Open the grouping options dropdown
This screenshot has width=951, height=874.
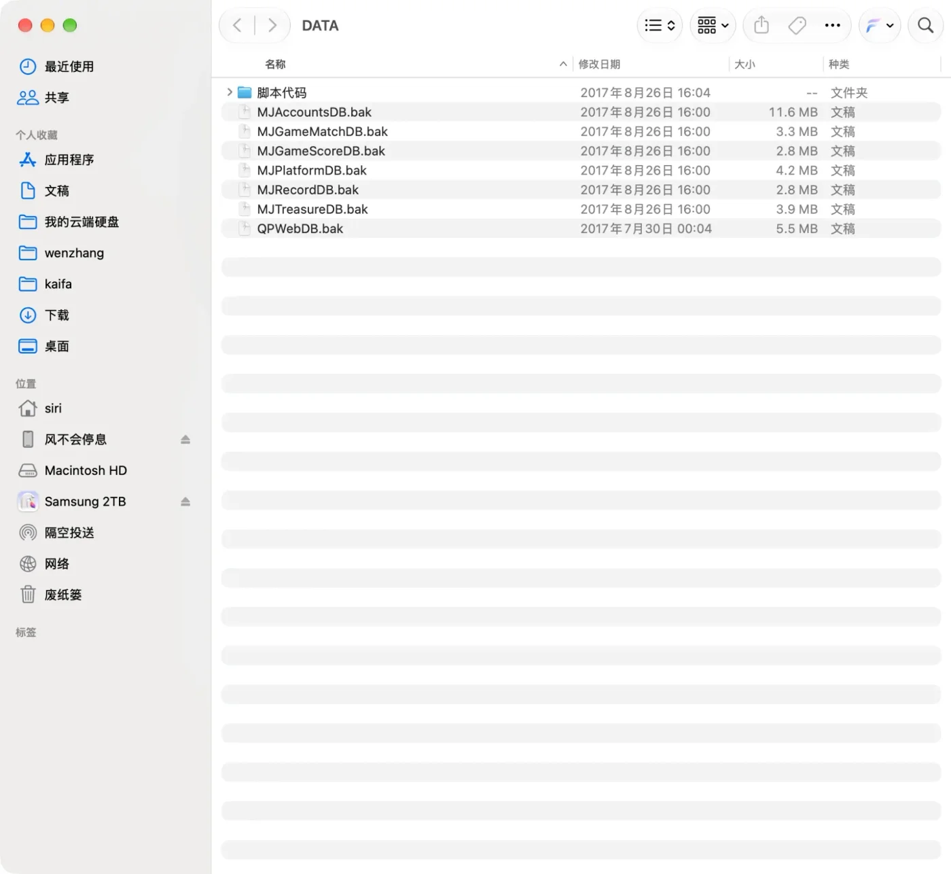coord(713,26)
